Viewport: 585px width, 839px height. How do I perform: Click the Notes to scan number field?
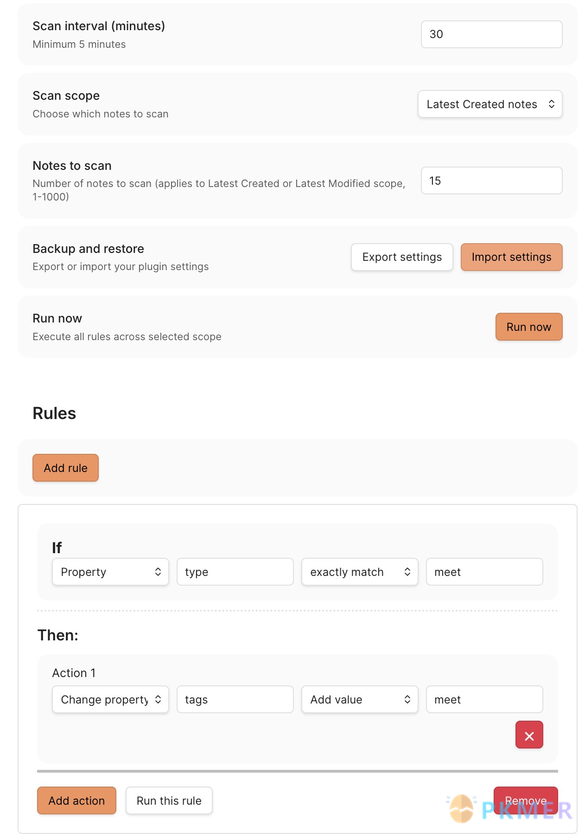[x=491, y=181]
